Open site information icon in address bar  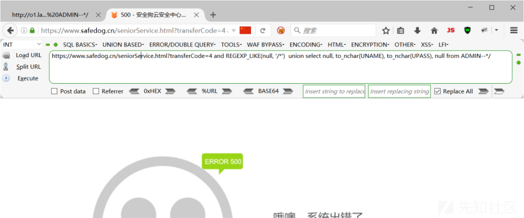click(x=24, y=30)
